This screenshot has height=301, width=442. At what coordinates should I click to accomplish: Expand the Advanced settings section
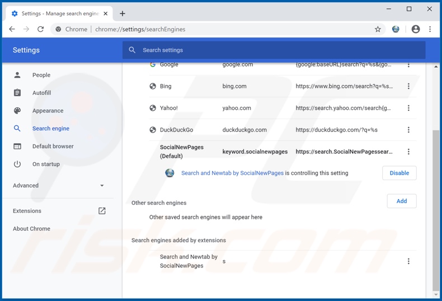coord(58,185)
